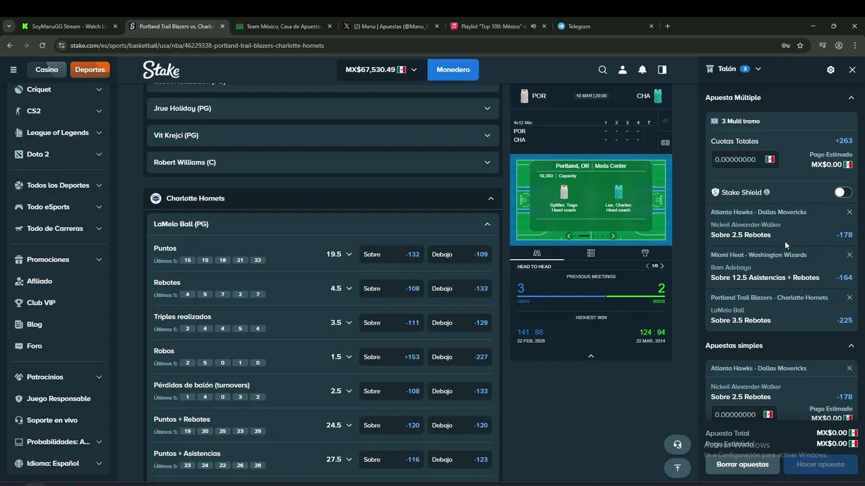This screenshot has height=486, width=865.
Task: Remove Miami Heat - Washington Wizards leg
Action: [x=849, y=254]
